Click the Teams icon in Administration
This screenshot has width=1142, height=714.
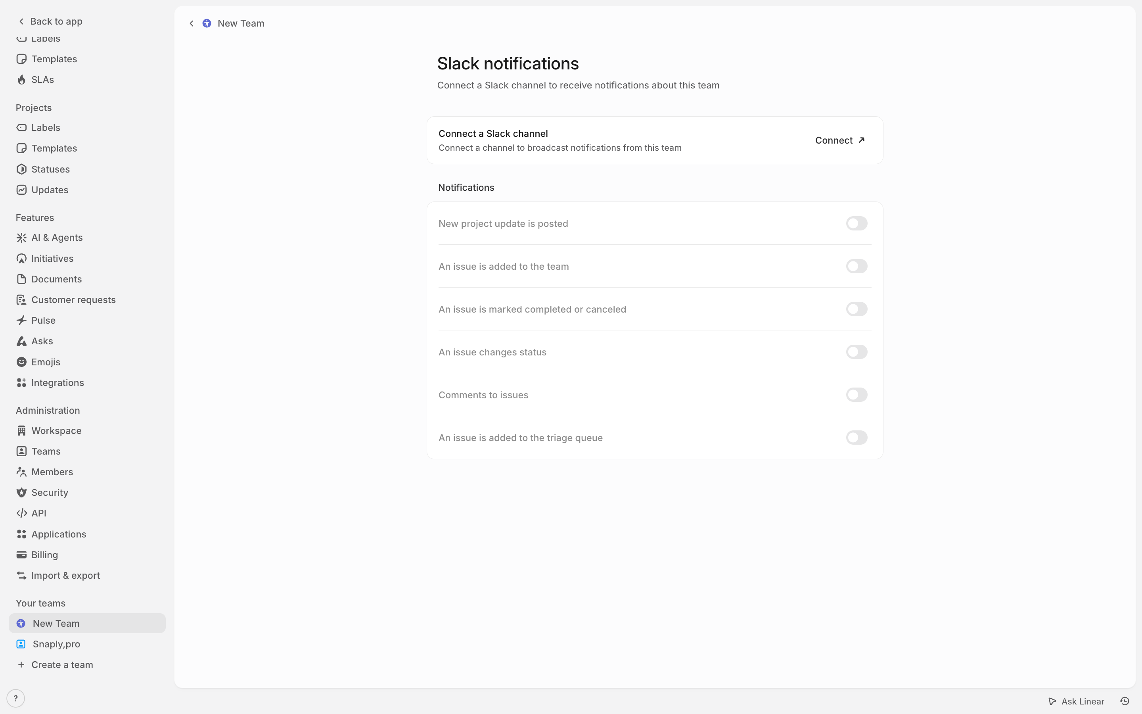[21, 451]
